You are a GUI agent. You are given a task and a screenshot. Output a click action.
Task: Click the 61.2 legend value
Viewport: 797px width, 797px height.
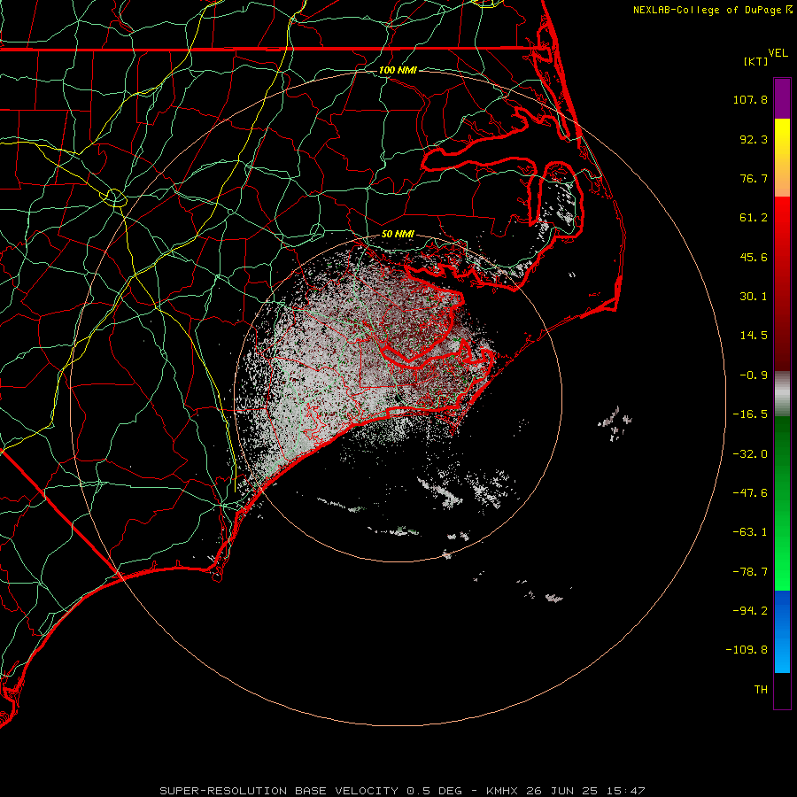tap(754, 218)
